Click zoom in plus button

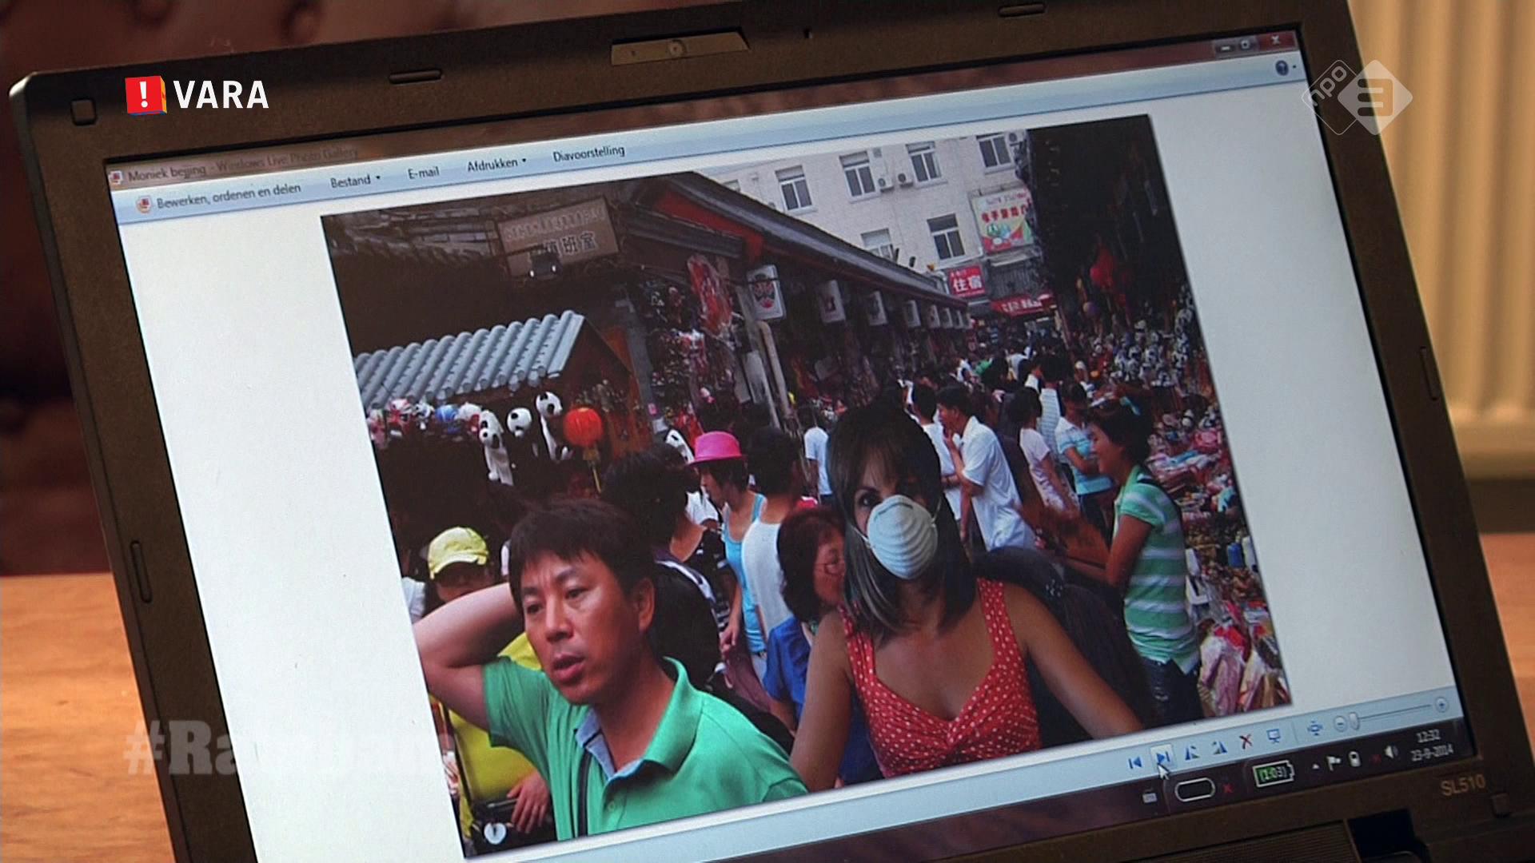point(1441,705)
